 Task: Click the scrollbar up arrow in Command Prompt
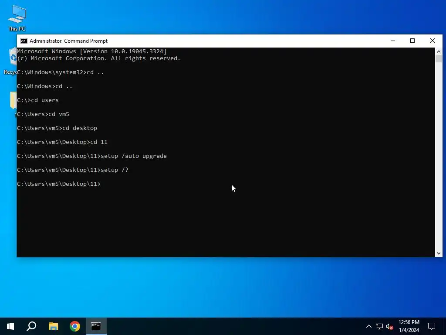coord(439,51)
